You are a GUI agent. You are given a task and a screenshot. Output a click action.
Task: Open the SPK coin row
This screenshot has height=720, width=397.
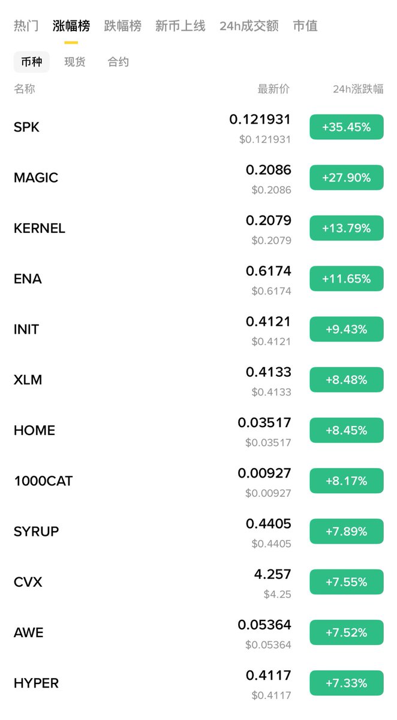click(198, 127)
